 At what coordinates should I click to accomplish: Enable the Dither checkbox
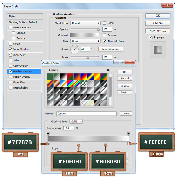105,23
